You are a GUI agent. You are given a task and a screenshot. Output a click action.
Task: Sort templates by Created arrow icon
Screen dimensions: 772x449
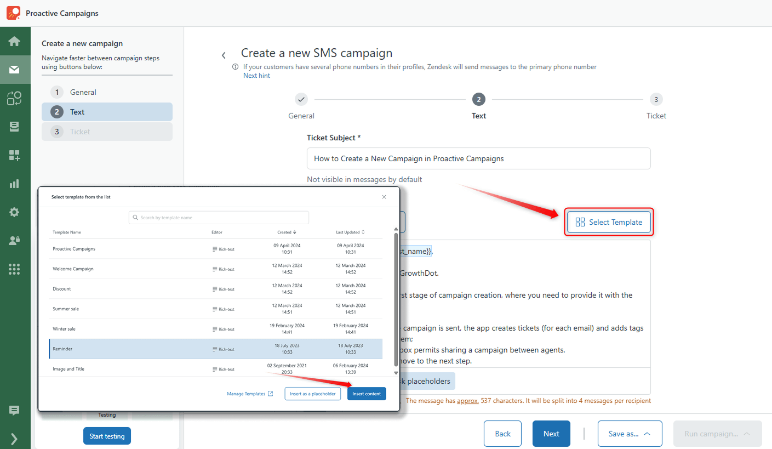click(295, 232)
